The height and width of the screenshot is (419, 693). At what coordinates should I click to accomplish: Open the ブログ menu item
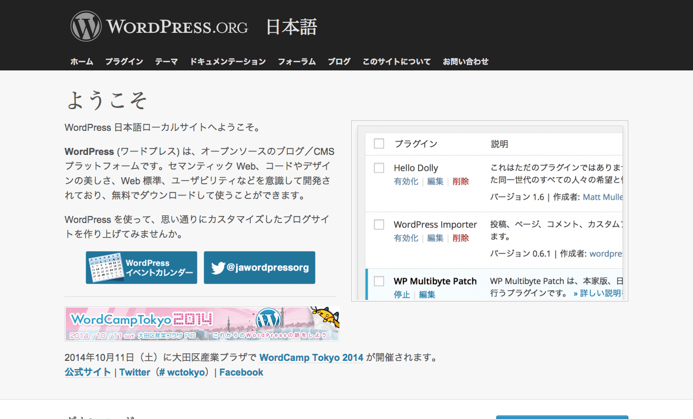pyautogui.click(x=339, y=62)
